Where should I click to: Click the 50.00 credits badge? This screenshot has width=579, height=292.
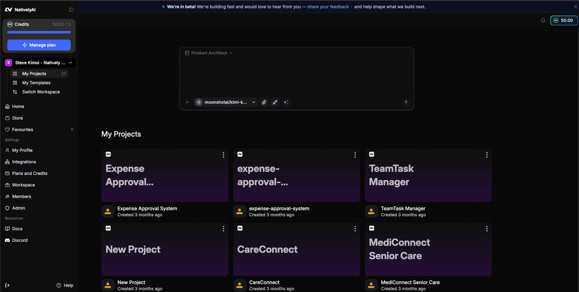point(564,20)
